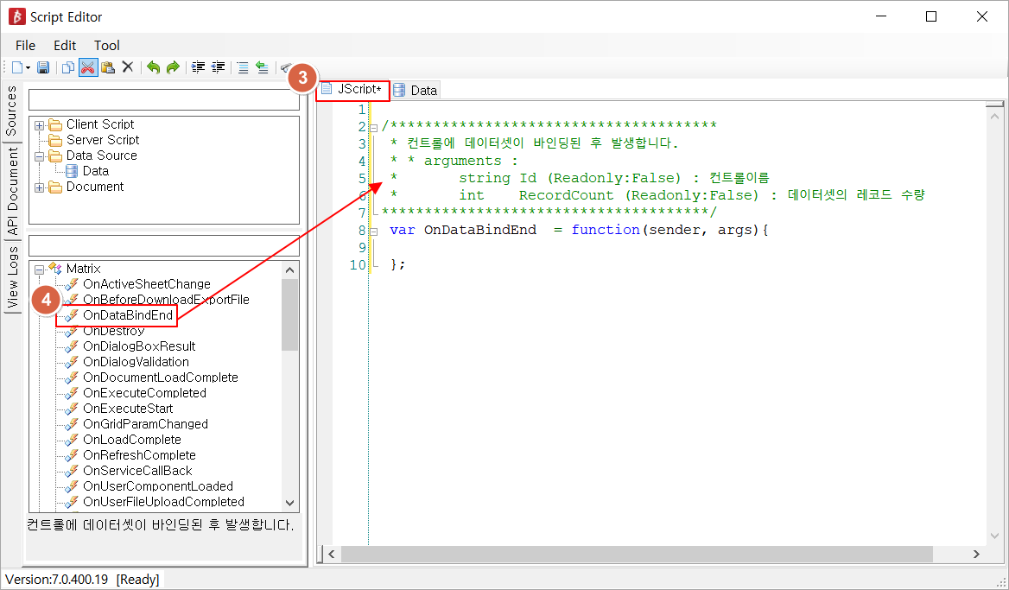Click the Save (floppy disk) toolbar icon
This screenshot has height=590, width=1009.
click(42, 67)
